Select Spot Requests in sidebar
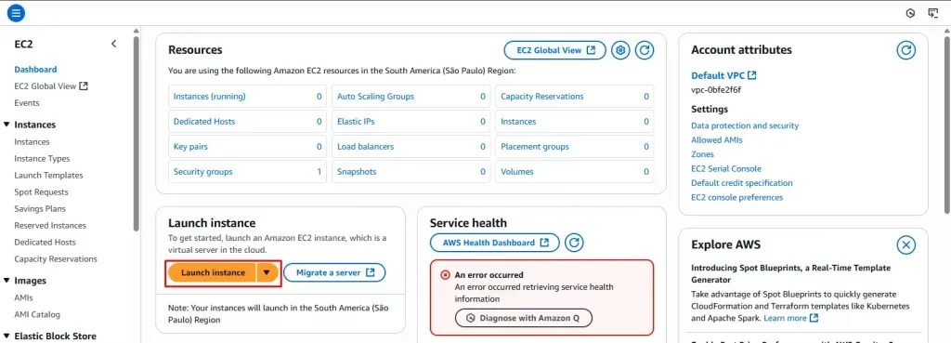Viewport: 951px width, 343px height. tap(41, 191)
